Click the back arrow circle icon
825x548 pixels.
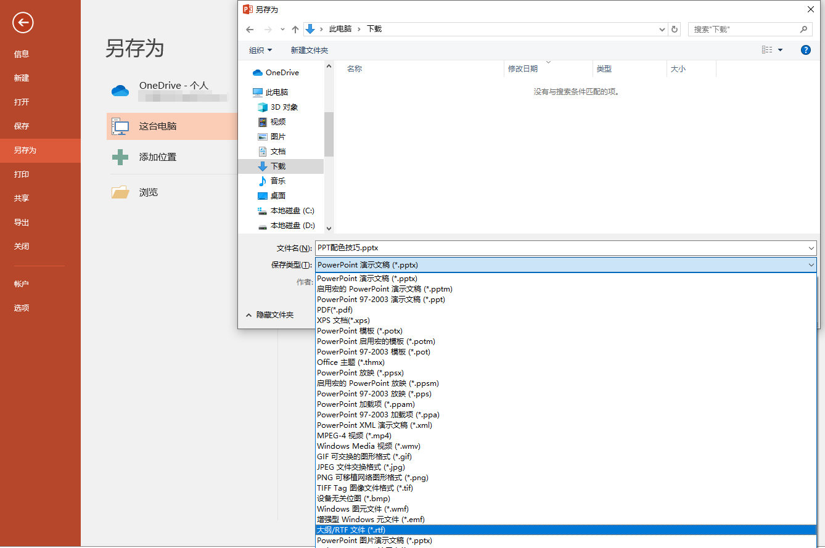coord(23,23)
